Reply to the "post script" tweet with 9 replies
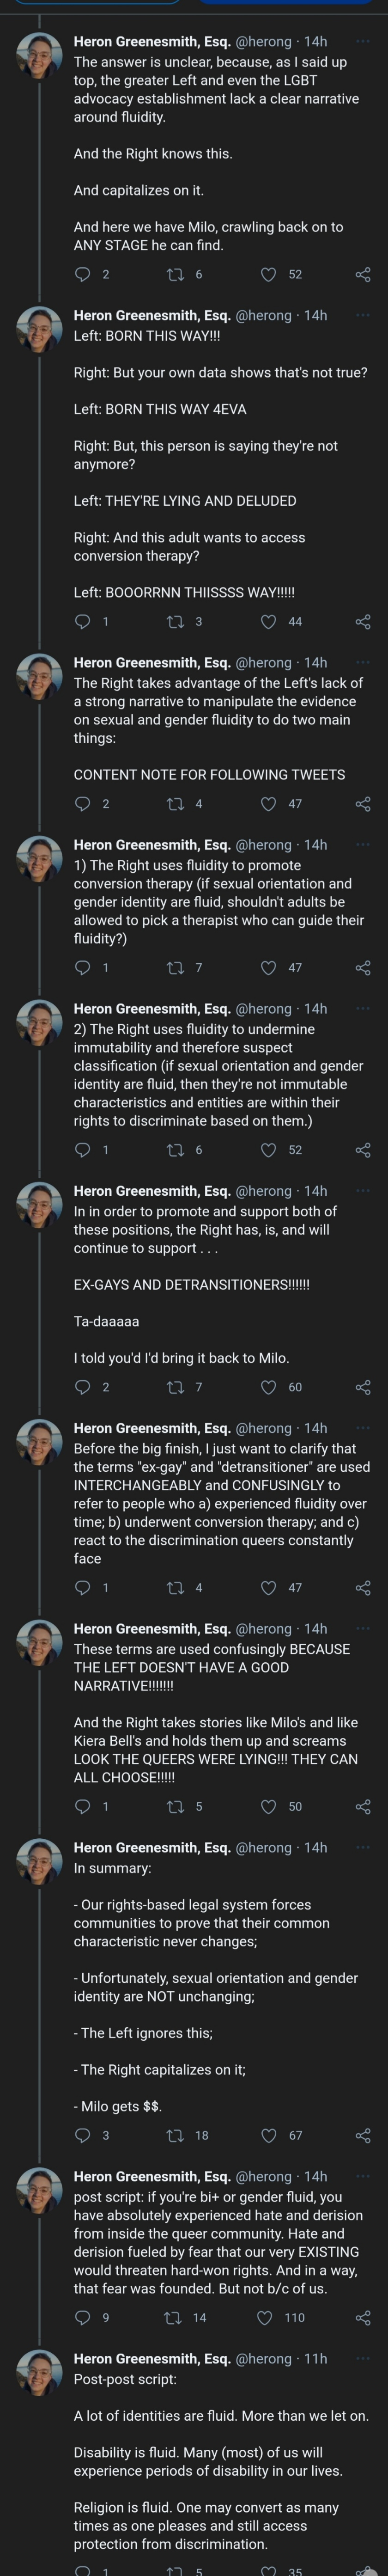The width and height of the screenshot is (388, 2576). click(83, 2317)
